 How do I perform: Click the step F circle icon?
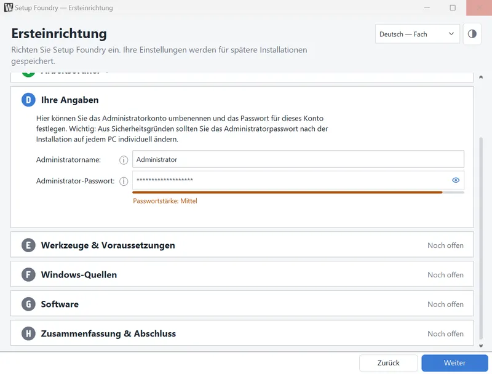28,274
